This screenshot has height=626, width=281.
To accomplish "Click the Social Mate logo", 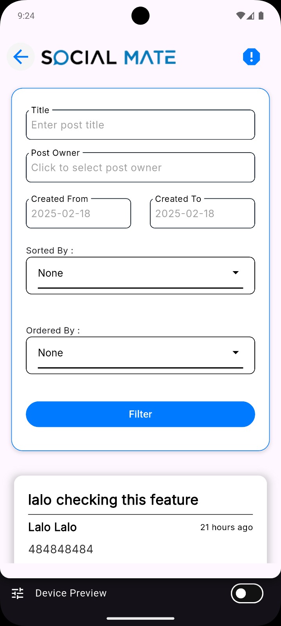I will (108, 57).
